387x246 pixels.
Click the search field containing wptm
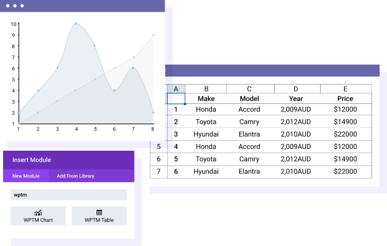(68, 194)
